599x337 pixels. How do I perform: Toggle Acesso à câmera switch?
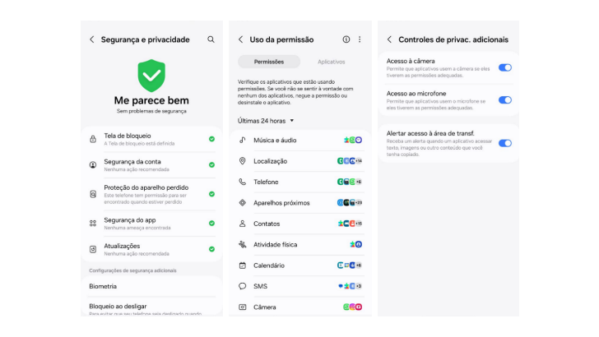(x=505, y=67)
